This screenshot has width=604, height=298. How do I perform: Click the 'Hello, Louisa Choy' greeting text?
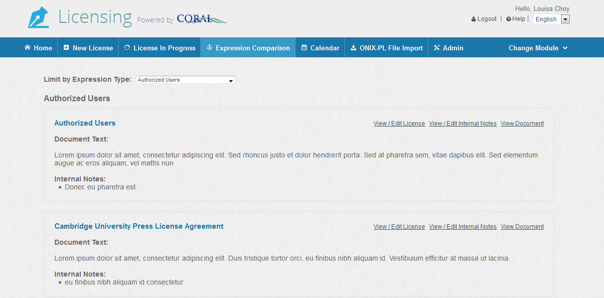click(542, 8)
